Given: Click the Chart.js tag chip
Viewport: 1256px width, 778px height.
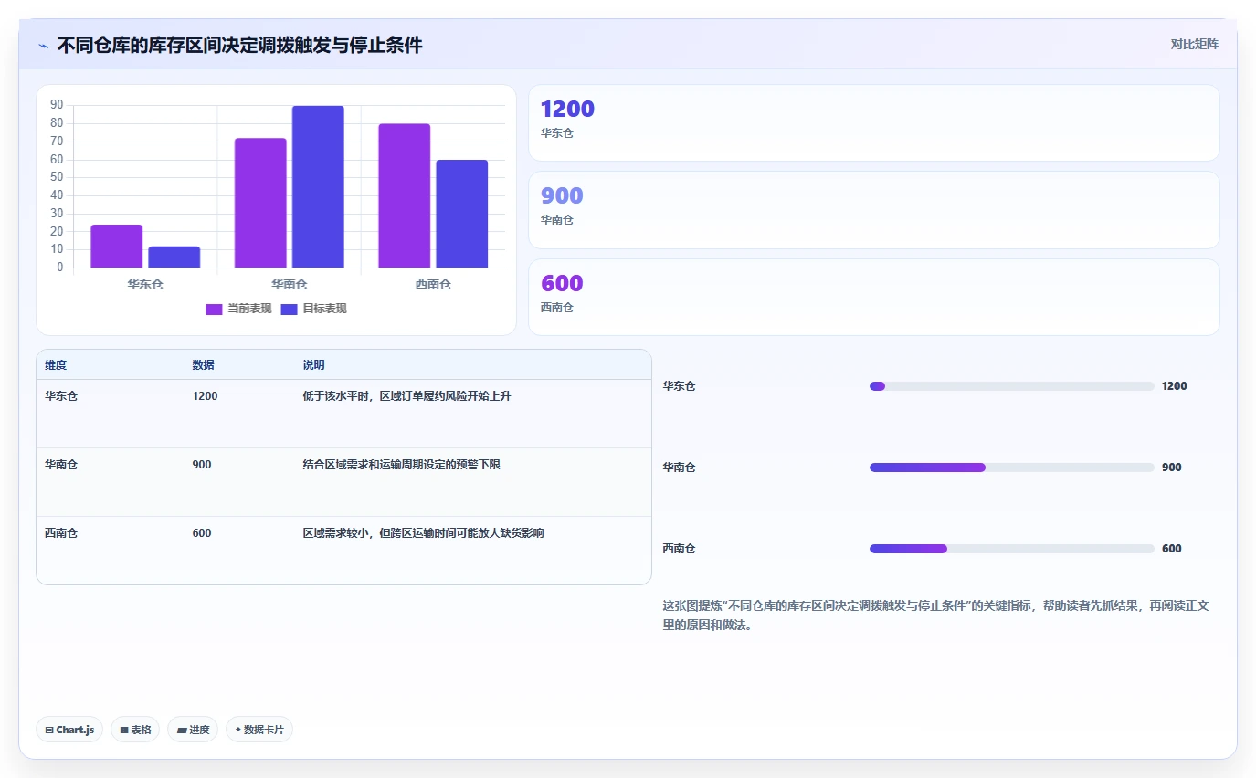Looking at the screenshot, I should click(x=69, y=730).
